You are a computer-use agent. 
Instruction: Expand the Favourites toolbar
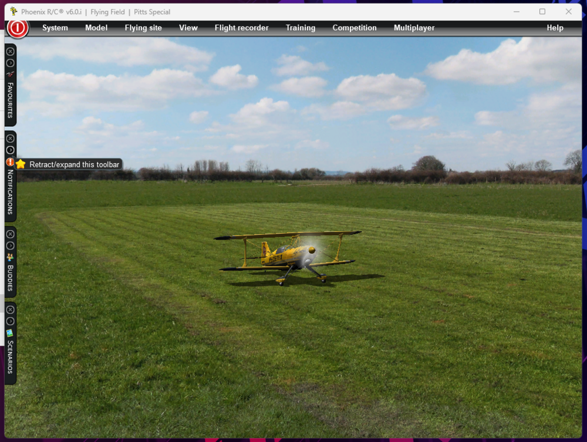[10, 63]
